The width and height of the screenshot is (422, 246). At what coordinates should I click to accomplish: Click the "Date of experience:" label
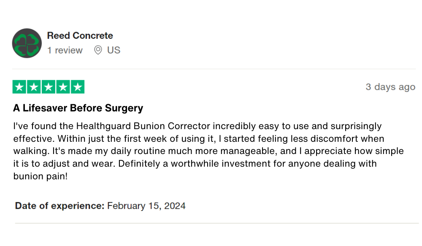(60, 206)
